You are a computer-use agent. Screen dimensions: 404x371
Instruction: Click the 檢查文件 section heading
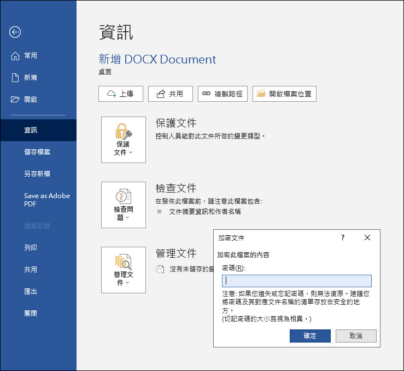point(176,188)
